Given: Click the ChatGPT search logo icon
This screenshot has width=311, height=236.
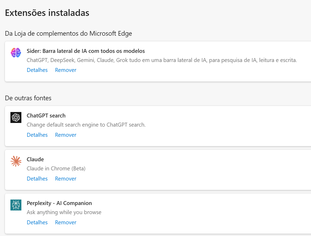Looking at the screenshot, I should [x=16, y=117].
